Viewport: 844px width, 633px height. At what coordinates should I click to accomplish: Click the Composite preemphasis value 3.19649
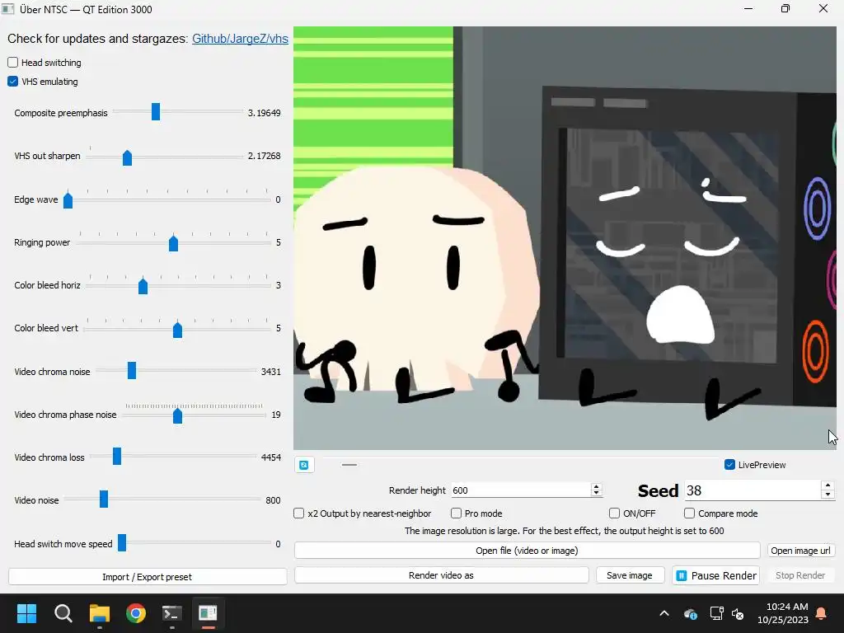pos(265,113)
